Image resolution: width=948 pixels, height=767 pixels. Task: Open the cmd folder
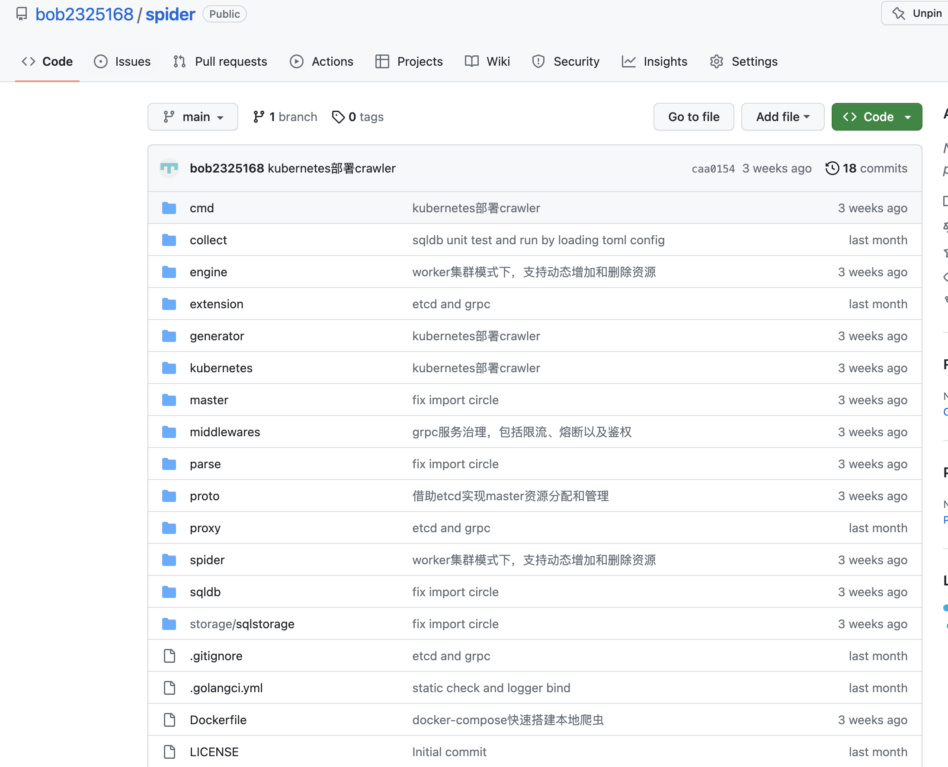tap(202, 208)
